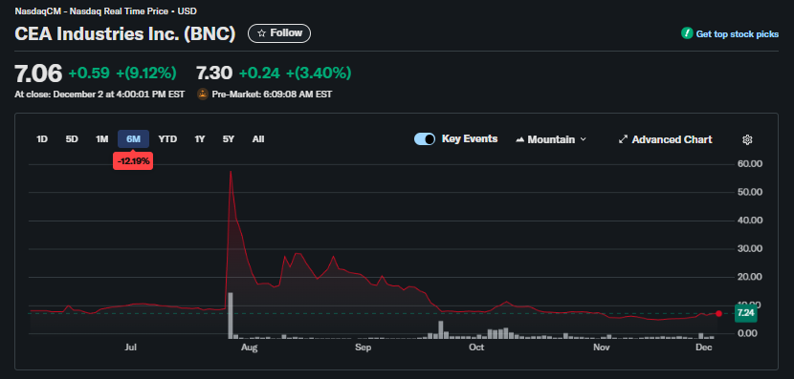The width and height of the screenshot is (794, 379).
Task: Click the pre-market sunrise icon
Action: pos(203,94)
